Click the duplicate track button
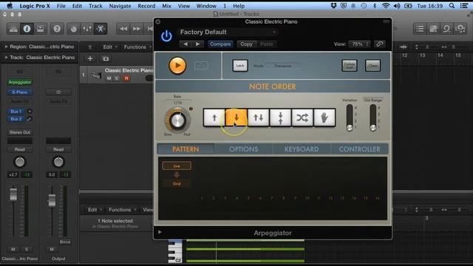 (106, 59)
